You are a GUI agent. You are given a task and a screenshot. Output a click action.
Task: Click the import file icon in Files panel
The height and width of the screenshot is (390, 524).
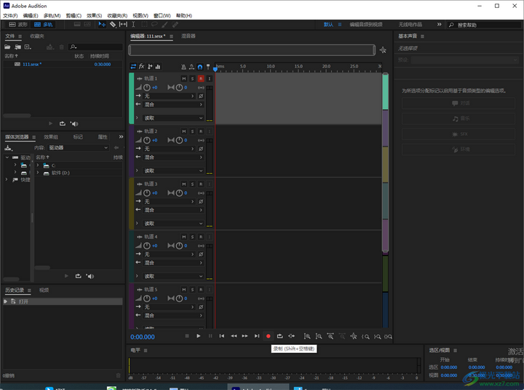pos(17,47)
